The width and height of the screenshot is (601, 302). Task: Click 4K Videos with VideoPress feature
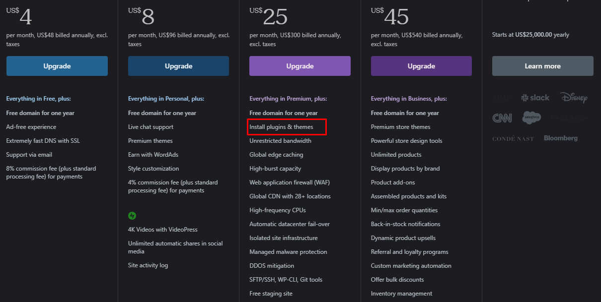click(x=163, y=230)
